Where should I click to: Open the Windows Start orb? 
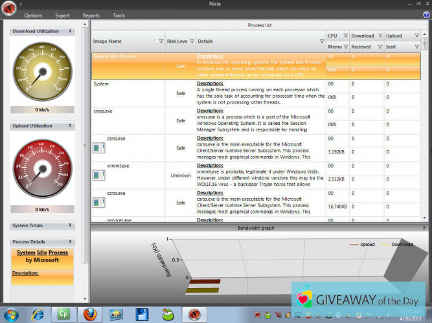click(12, 315)
